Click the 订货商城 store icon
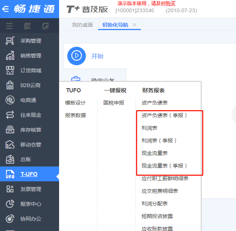The width and height of the screenshot is (236, 231). coord(10,70)
